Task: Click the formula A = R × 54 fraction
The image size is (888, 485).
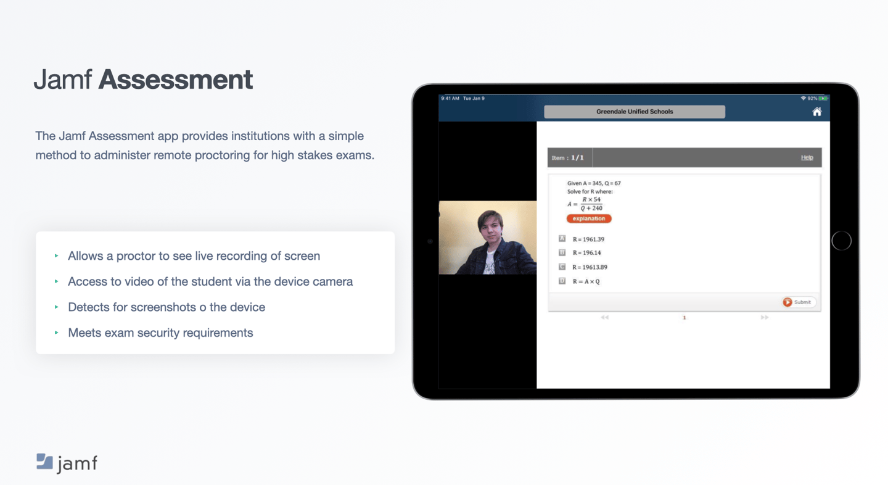Action: click(x=585, y=204)
